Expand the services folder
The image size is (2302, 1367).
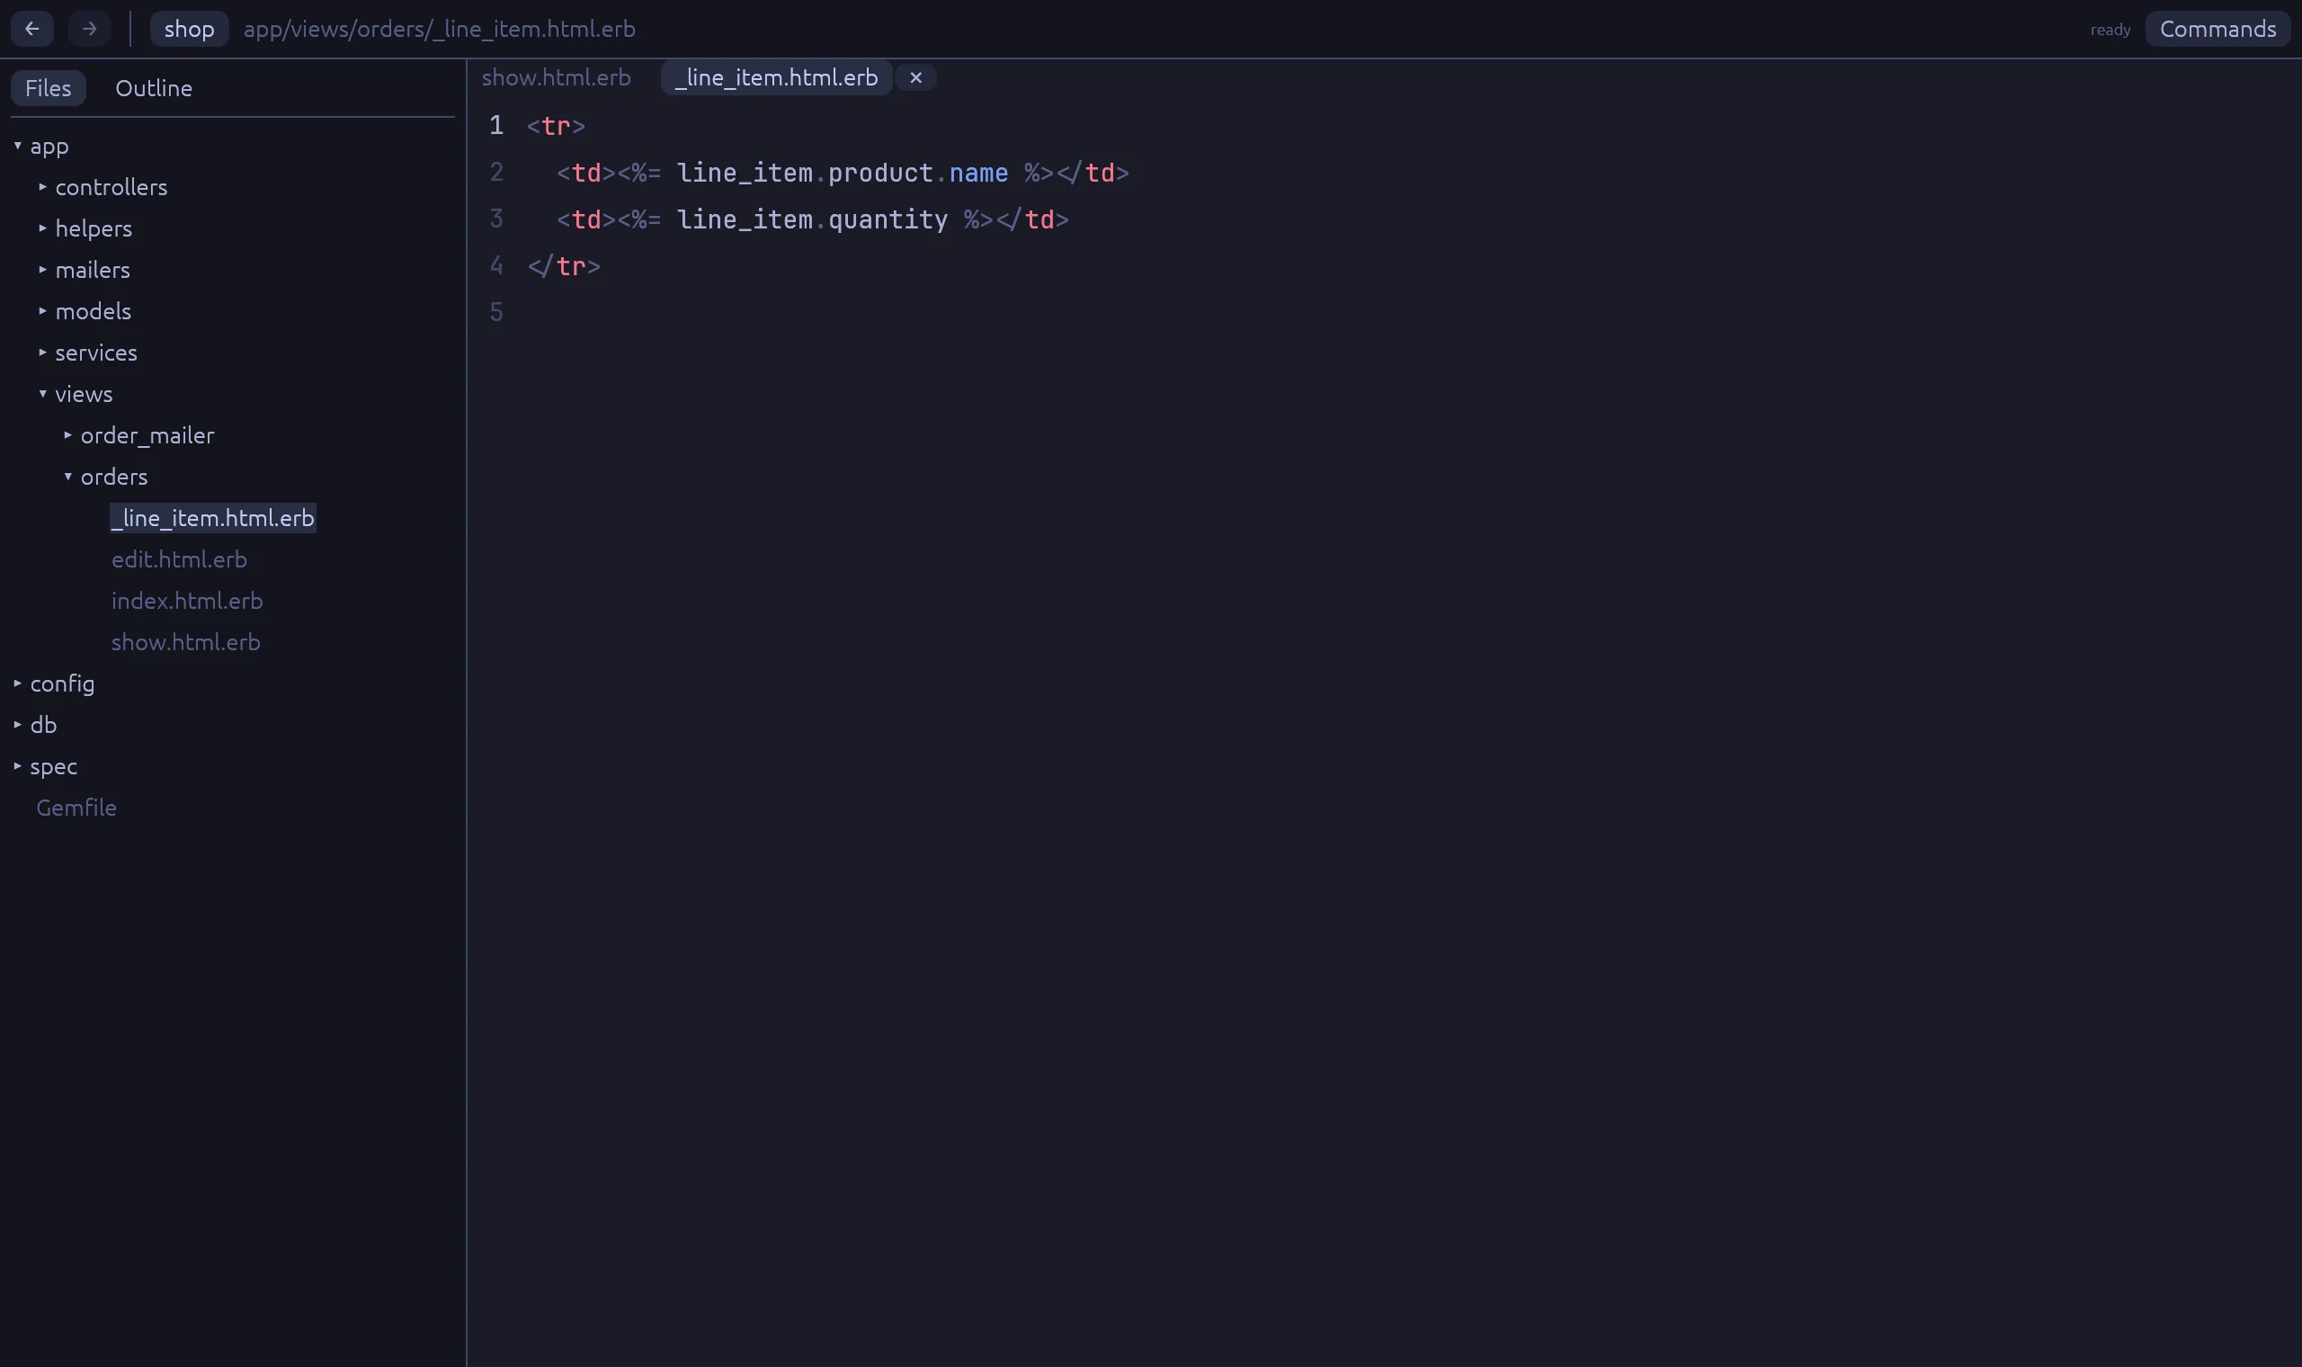[87, 353]
